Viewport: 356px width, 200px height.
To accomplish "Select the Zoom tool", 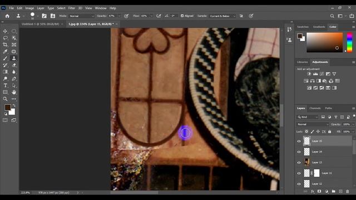I will (5, 99).
